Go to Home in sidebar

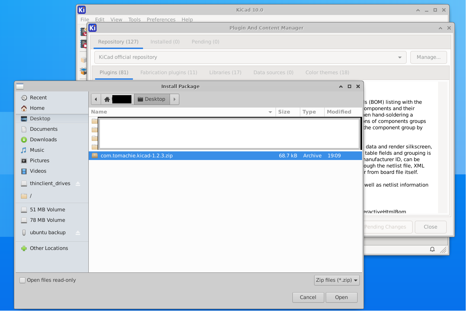37,108
